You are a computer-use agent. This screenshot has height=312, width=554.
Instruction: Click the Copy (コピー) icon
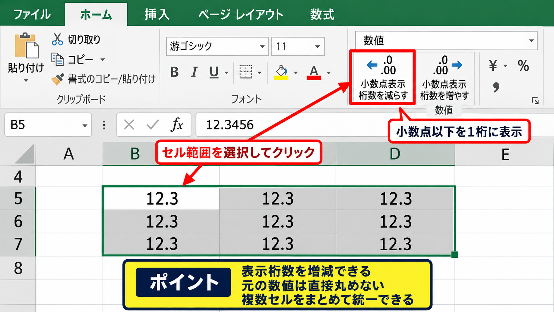pos(58,59)
